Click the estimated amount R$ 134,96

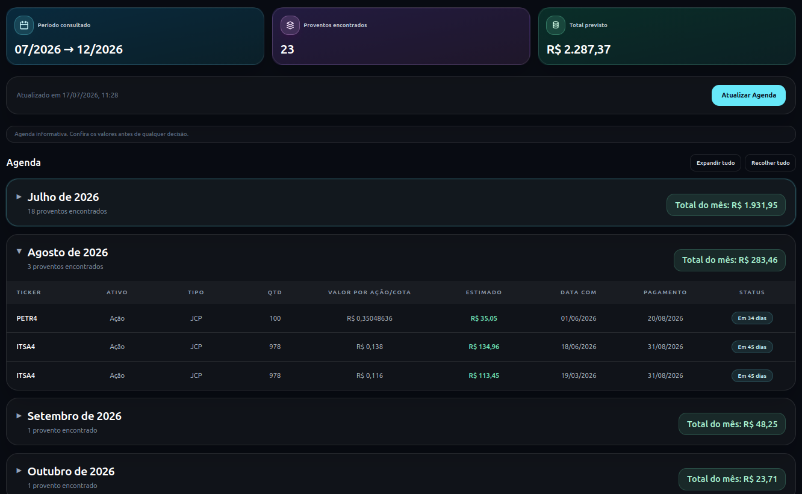(484, 347)
